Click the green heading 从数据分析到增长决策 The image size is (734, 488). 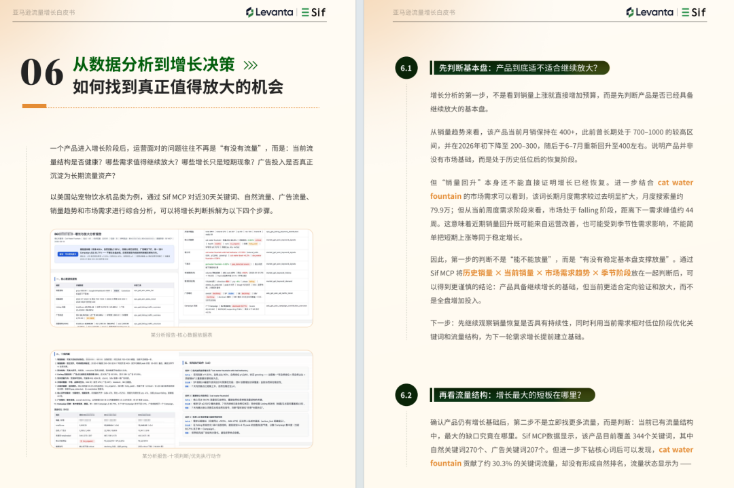(x=154, y=64)
